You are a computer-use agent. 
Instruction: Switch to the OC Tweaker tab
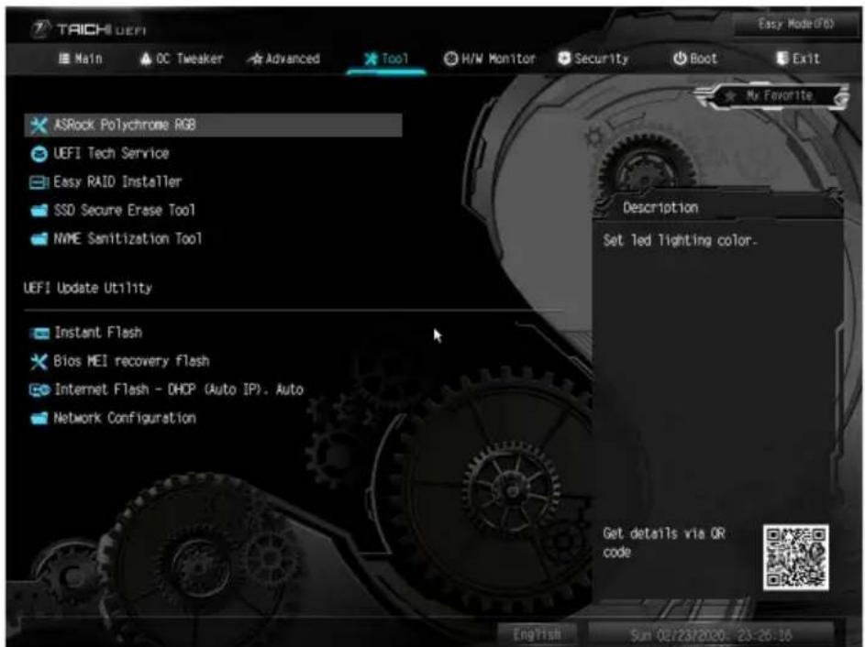[x=182, y=59]
